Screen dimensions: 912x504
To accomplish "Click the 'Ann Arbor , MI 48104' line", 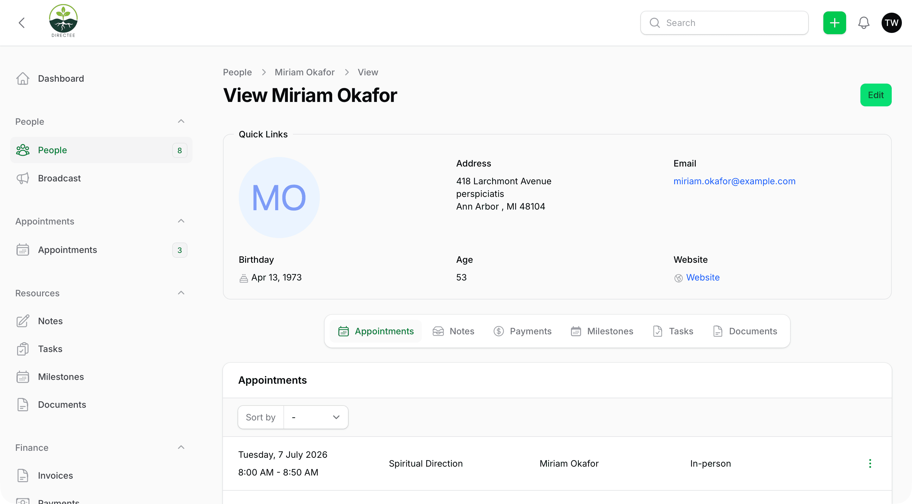I will click(501, 207).
